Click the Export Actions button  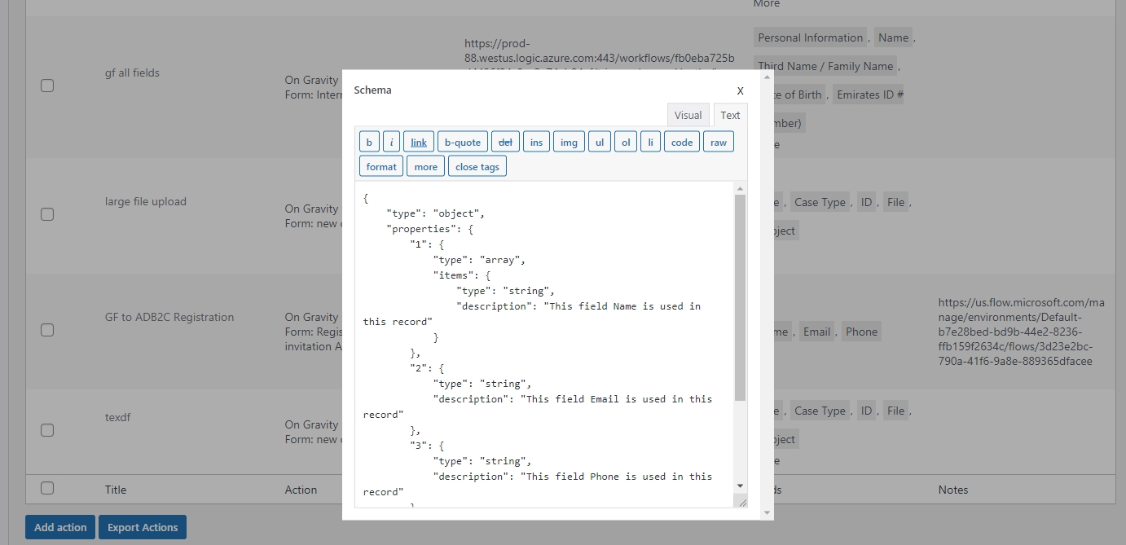(x=143, y=527)
